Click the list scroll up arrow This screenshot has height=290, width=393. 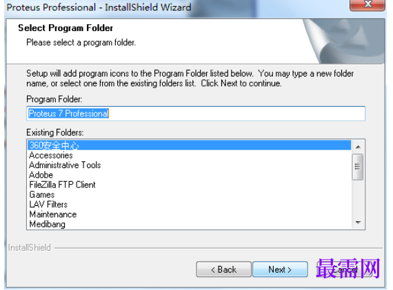358,147
